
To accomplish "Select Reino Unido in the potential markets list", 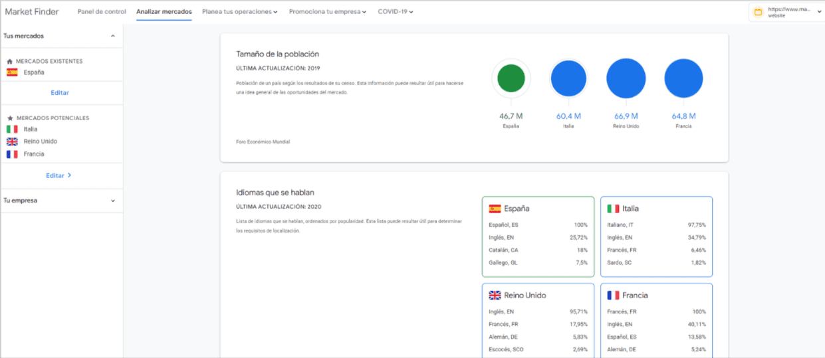I will (41, 141).
